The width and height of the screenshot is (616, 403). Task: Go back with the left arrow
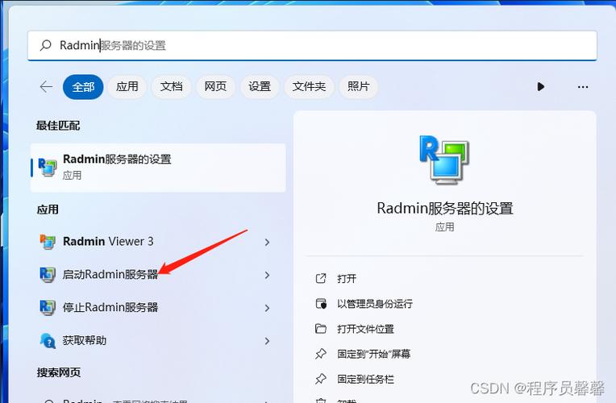46,86
